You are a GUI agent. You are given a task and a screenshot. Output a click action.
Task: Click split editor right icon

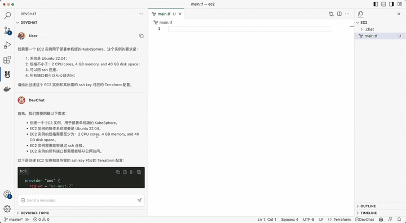click(x=339, y=14)
